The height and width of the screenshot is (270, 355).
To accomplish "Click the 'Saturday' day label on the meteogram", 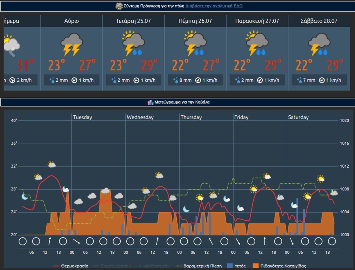I will click(298, 117).
